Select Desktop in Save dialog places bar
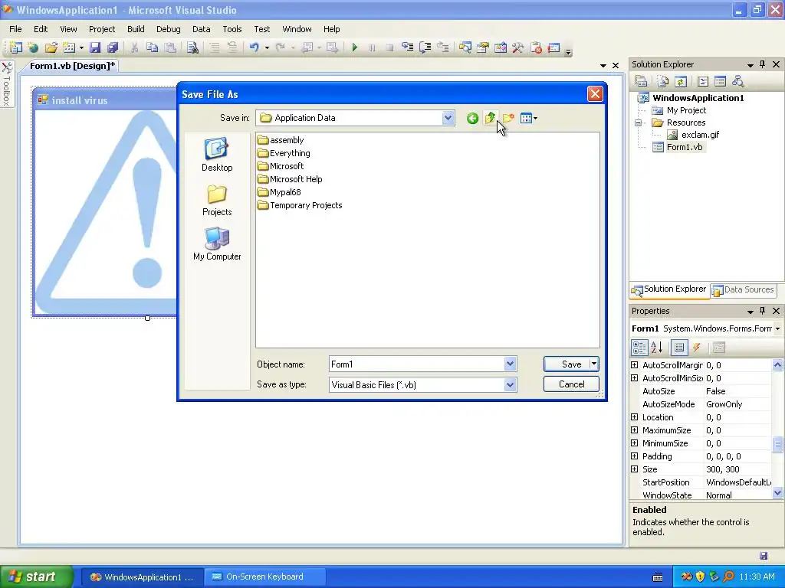Viewport: 785px width, 588px height. 217,155
